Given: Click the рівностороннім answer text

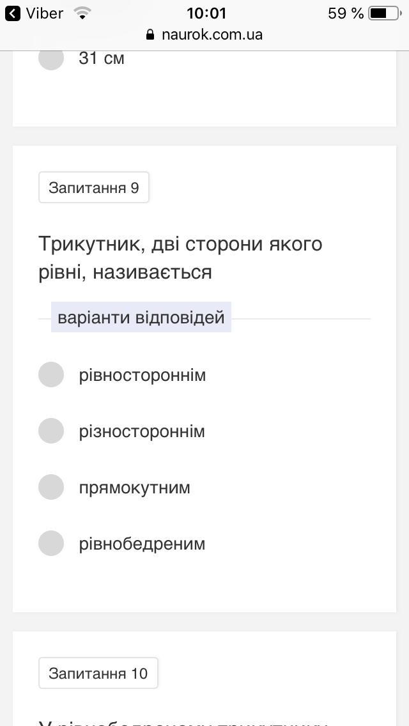Looking at the screenshot, I should pyautogui.click(x=142, y=375).
